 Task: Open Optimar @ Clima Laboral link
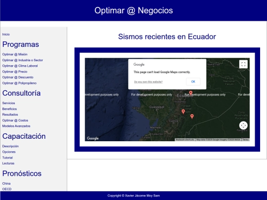[20, 66]
